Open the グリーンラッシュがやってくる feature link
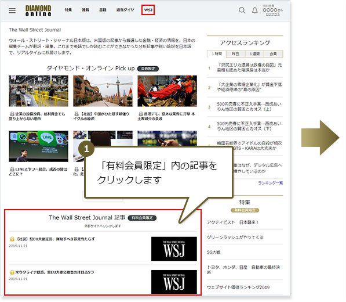The image size is (346, 302). click(x=235, y=237)
